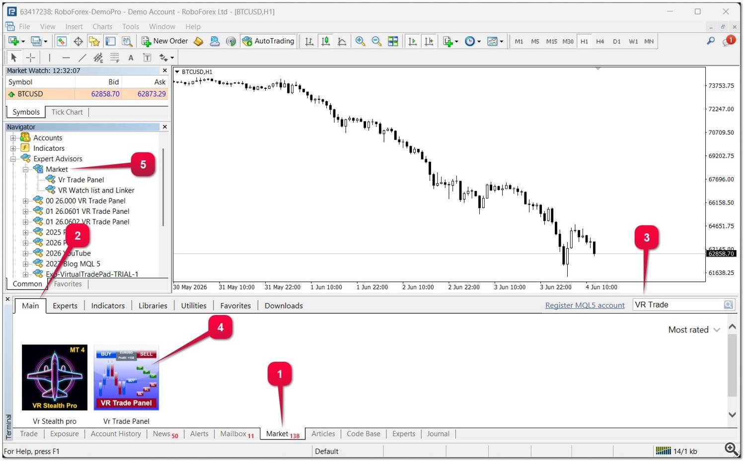Toggle the Terminal window button

pos(110,41)
